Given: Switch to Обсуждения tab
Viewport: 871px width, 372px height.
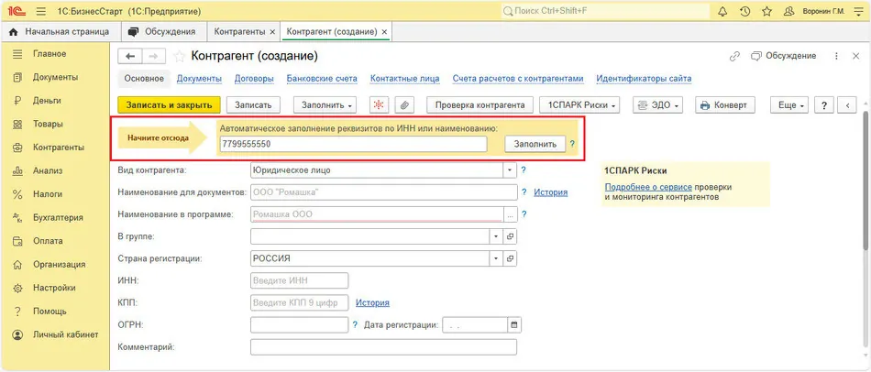Looking at the screenshot, I should click(163, 32).
